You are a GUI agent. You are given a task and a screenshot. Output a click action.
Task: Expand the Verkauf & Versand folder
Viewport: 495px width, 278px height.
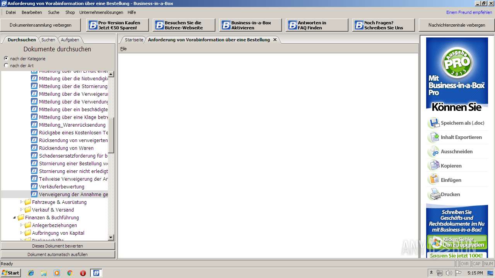tap(22, 210)
